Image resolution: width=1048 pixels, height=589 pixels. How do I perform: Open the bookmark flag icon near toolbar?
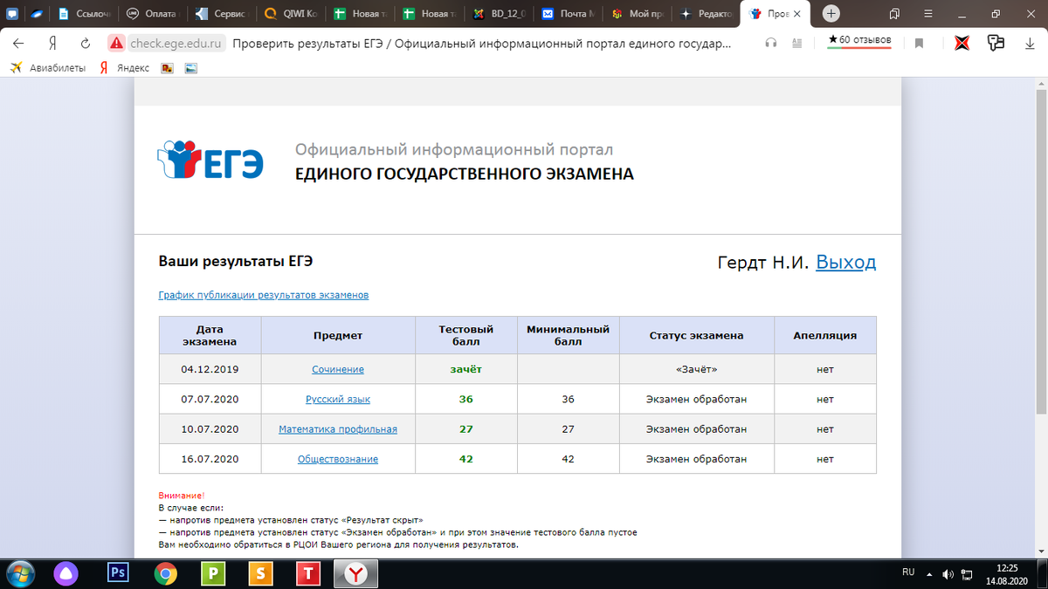(x=919, y=41)
